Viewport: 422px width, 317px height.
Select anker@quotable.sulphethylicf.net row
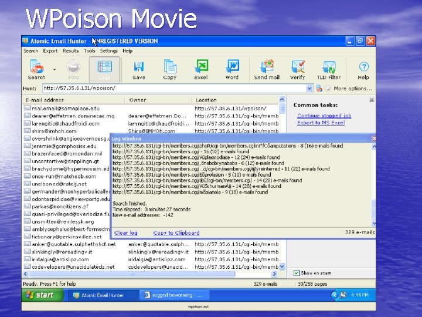click(x=151, y=244)
